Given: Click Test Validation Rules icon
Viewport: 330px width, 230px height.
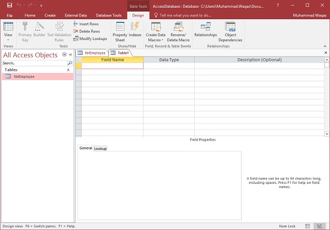Looking at the screenshot, I should [x=58, y=30].
